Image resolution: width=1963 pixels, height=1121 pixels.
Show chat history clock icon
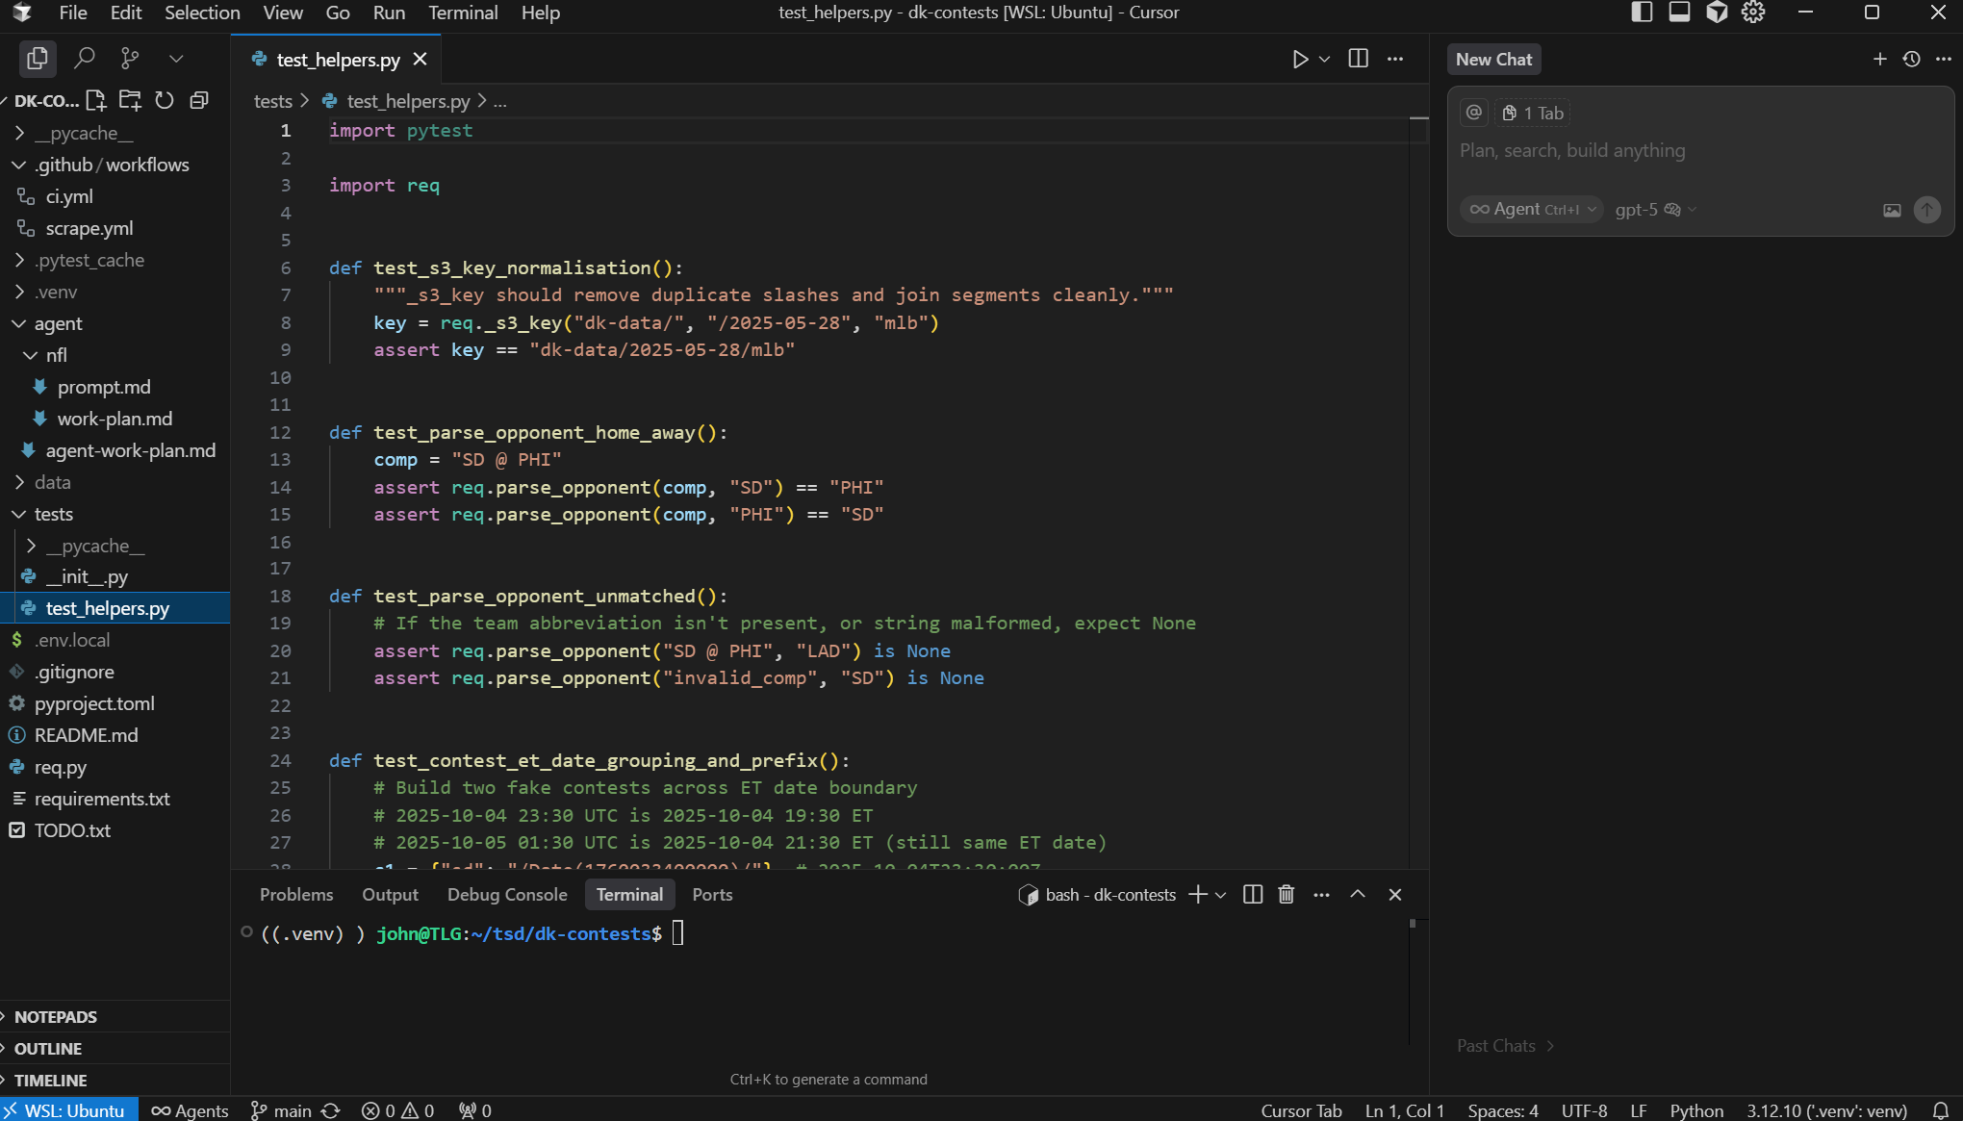coord(1911,59)
